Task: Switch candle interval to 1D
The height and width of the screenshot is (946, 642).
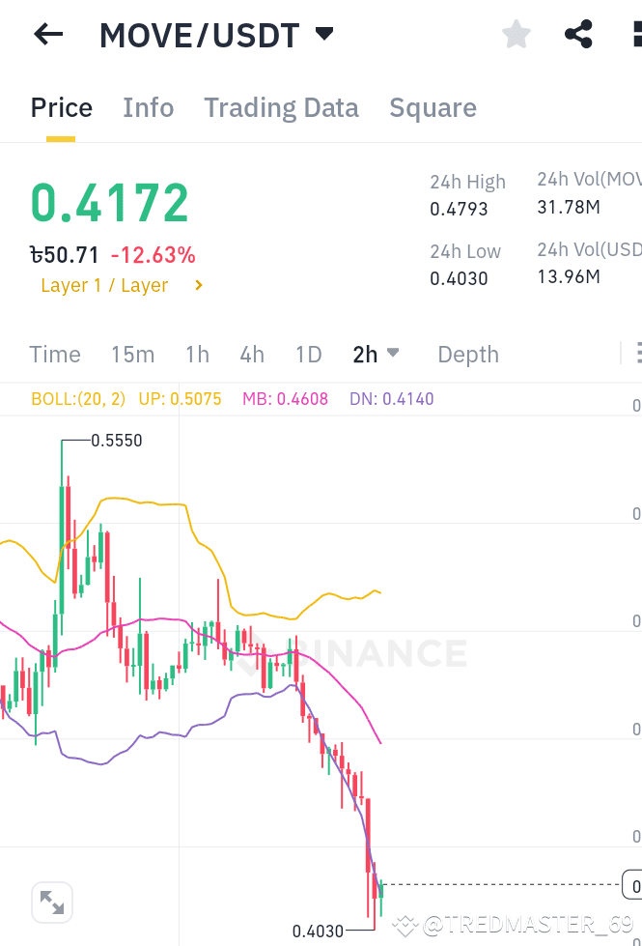Action: tap(308, 355)
